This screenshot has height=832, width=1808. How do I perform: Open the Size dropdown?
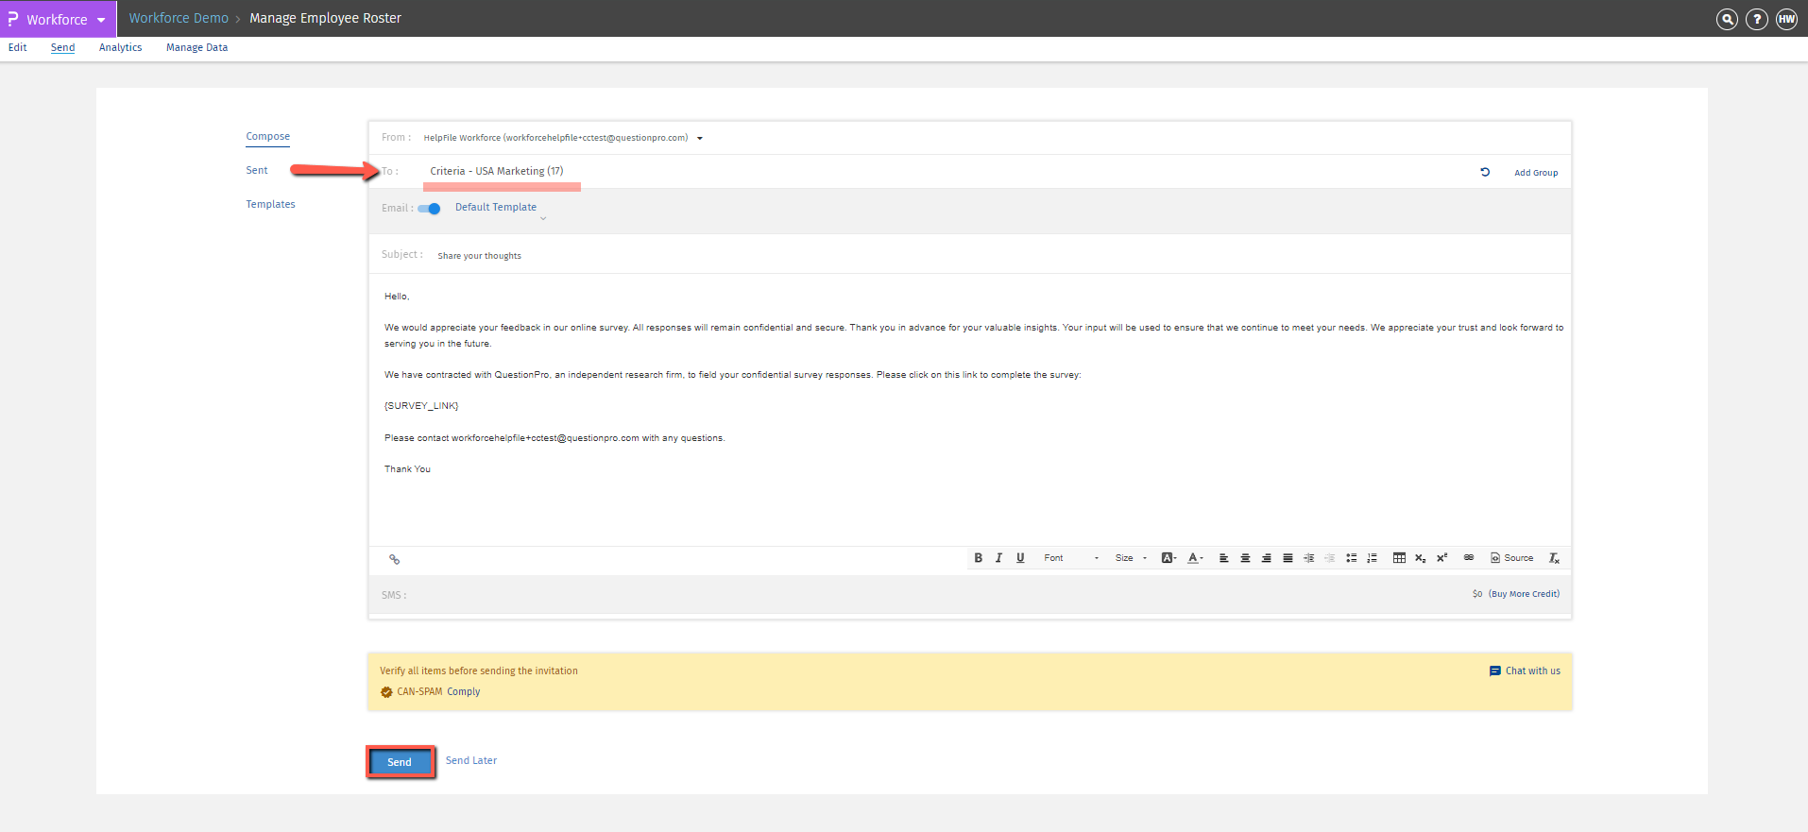point(1131,558)
